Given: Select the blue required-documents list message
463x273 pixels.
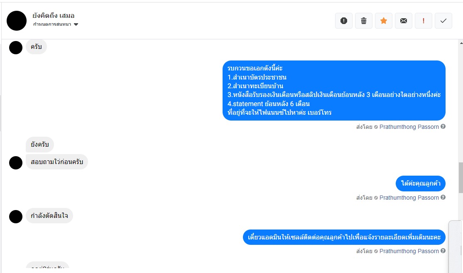Looking at the screenshot, I should coord(334,90).
